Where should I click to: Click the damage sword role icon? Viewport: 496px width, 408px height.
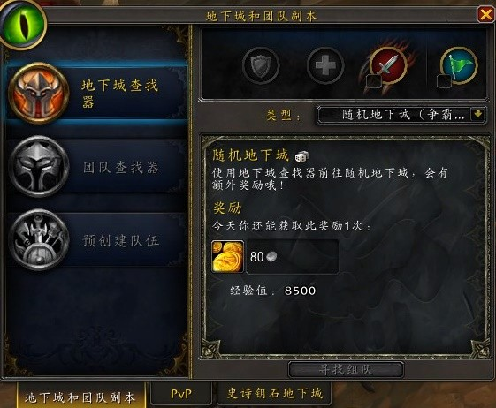[389, 64]
